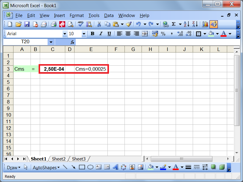Expand the Font size dropdown
The image size is (243, 182).
pos(84,34)
